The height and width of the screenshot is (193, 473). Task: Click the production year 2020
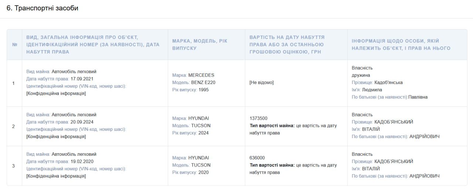[x=203, y=172]
